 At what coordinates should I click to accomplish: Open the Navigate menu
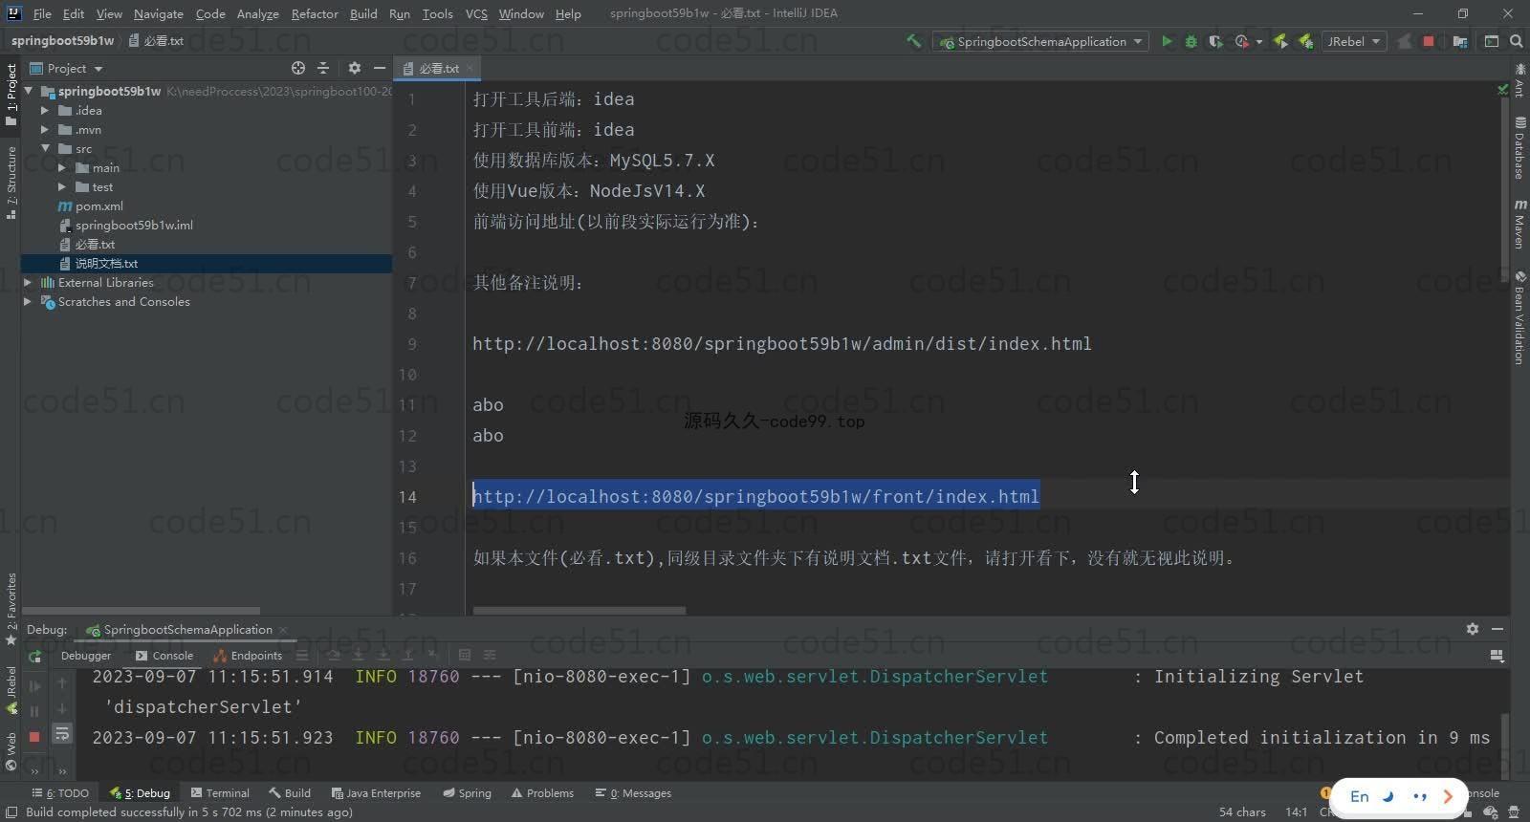point(158,13)
